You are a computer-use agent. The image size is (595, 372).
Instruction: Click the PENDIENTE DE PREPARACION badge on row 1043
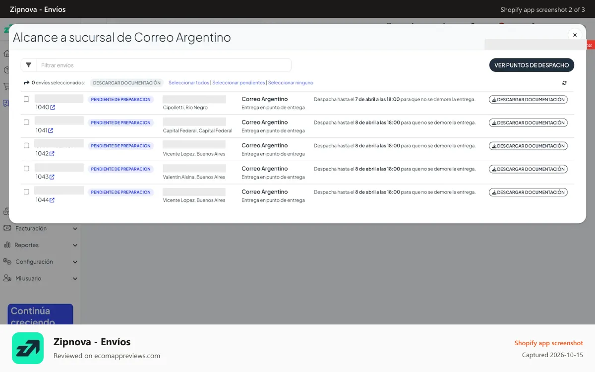(121, 169)
